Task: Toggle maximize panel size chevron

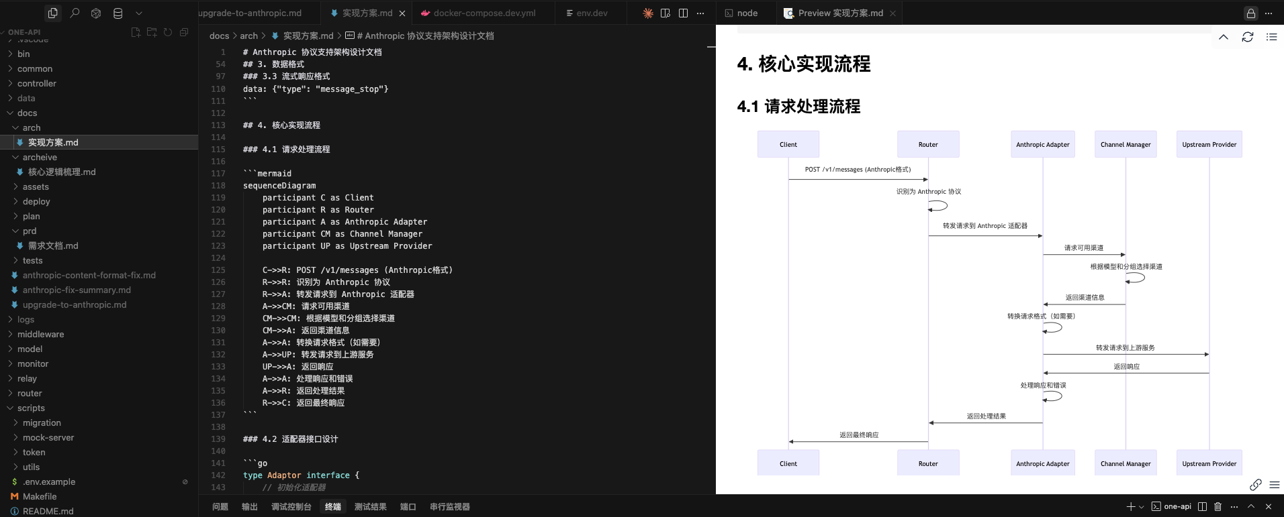Action: pyautogui.click(x=1250, y=506)
